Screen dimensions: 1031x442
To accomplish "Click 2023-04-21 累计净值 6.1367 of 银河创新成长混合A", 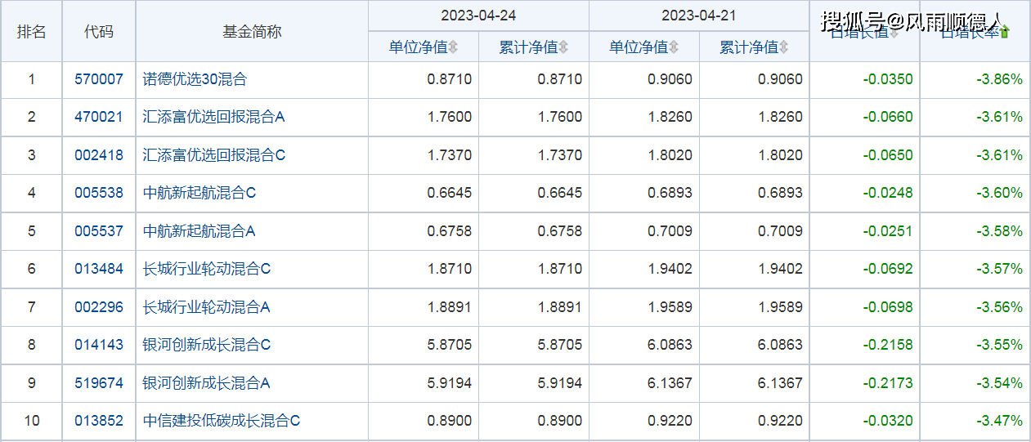I will click(780, 383).
